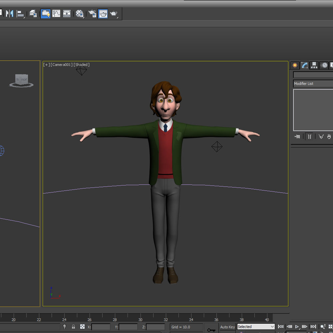Select the light helper at viewport top
The width and height of the screenshot is (333, 333).
click(81, 71)
